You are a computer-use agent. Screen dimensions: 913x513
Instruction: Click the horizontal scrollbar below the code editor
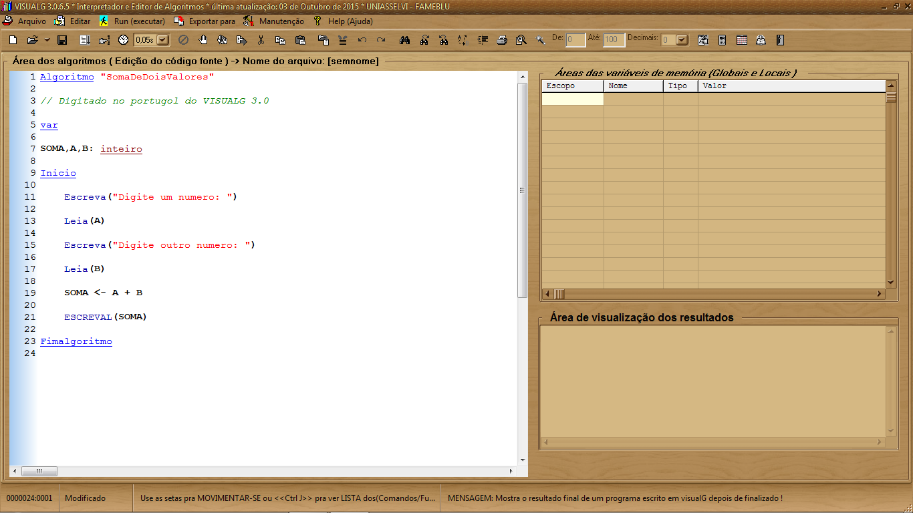(x=39, y=471)
